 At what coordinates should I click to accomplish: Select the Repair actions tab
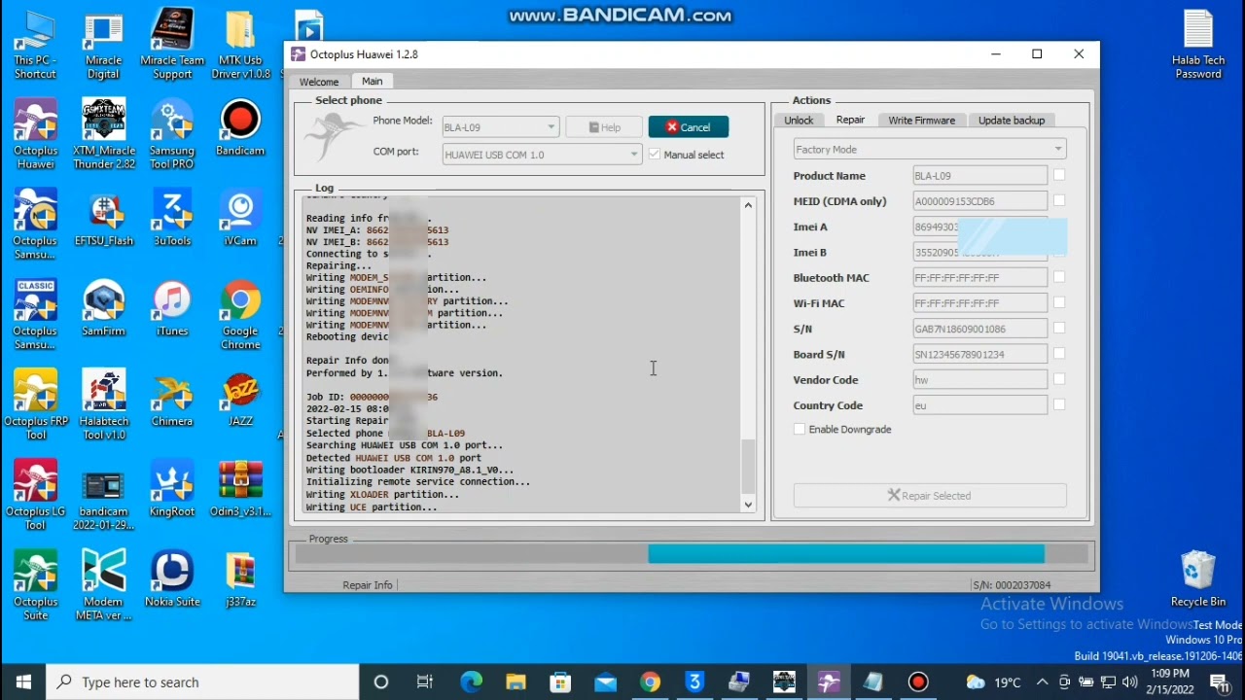tap(850, 120)
